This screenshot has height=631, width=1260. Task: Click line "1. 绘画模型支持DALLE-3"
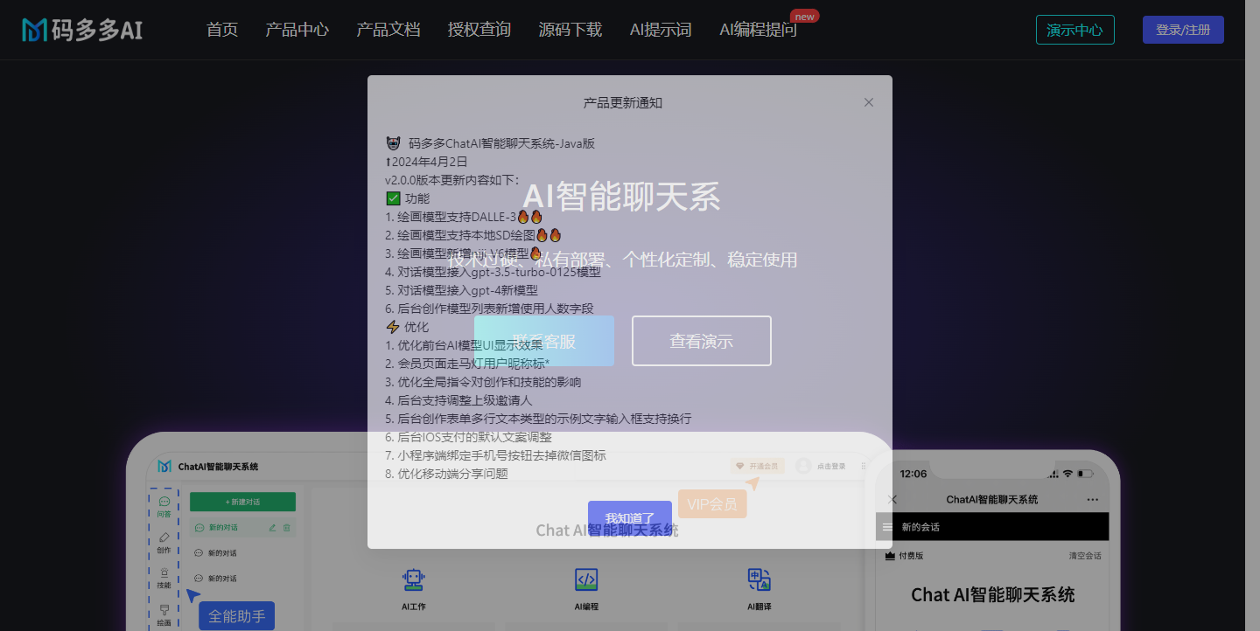464,217
